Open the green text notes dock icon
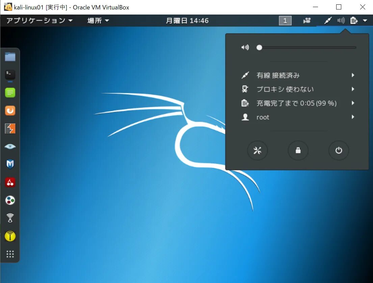Image resolution: width=373 pixels, height=283 pixels. pos(10,92)
